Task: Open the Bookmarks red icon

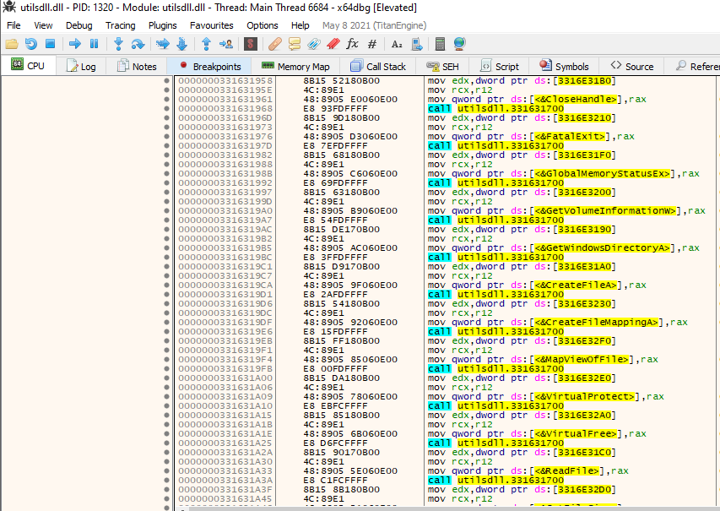Action: pos(333,44)
